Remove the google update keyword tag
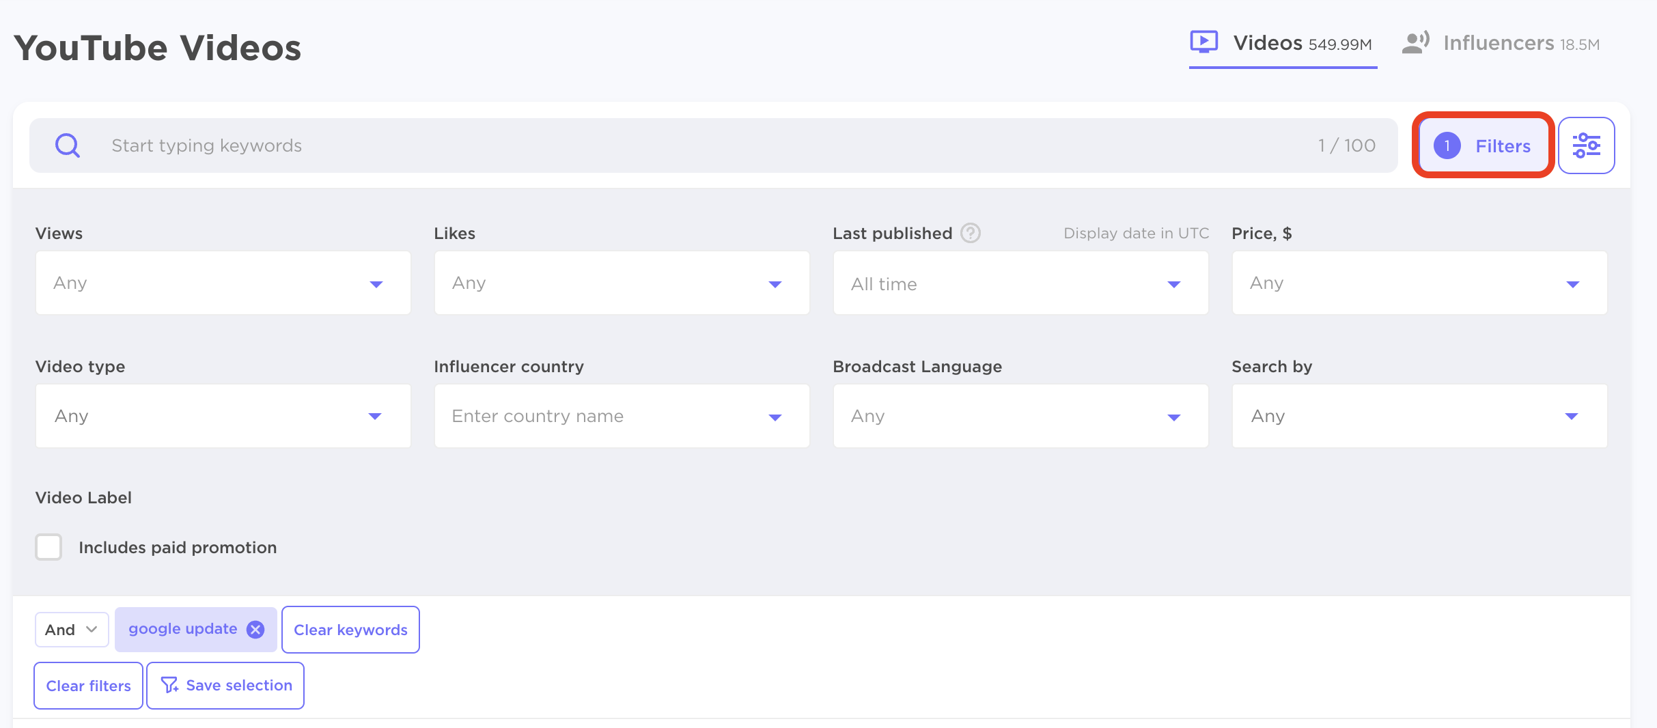The image size is (1657, 728). coord(255,630)
